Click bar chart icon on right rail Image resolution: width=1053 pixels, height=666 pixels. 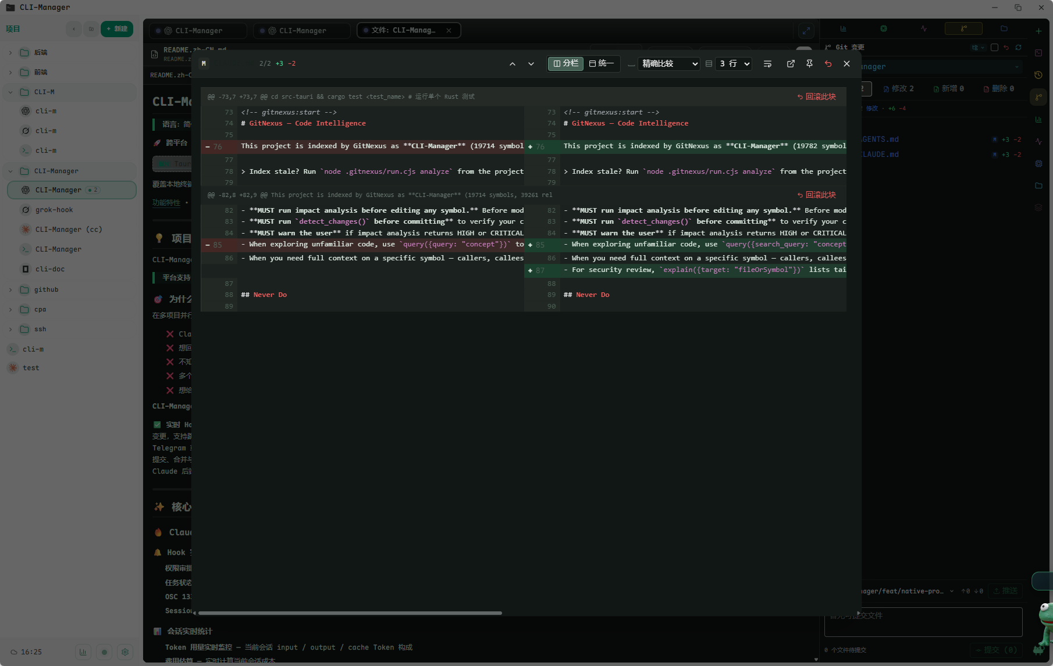[x=1038, y=119]
